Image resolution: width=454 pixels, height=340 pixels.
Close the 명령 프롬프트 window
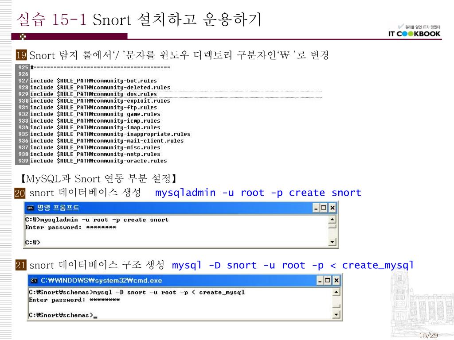(x=332, y=208)
